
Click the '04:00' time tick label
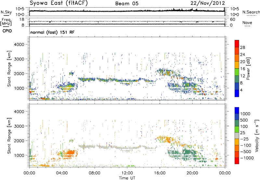62,173
